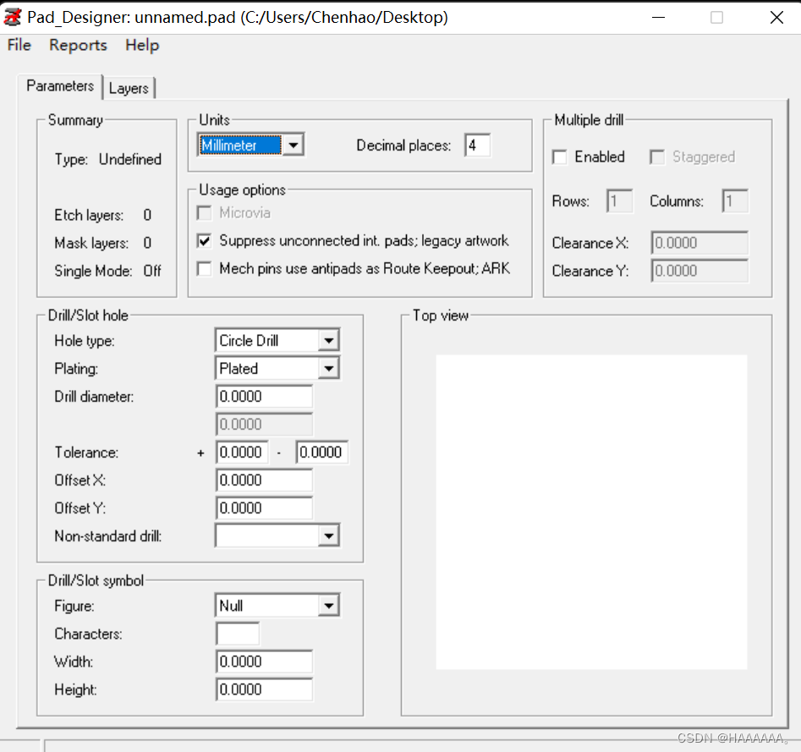Open the Reports menu
Screen dimensions: 801x752
[78, 46]
